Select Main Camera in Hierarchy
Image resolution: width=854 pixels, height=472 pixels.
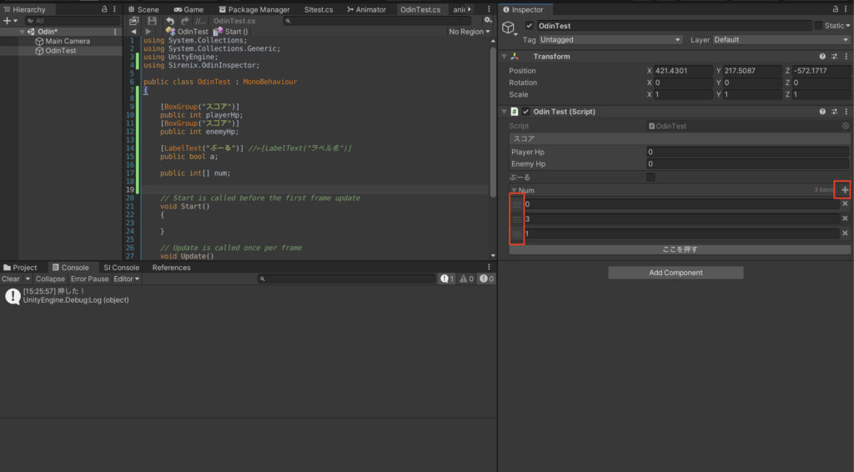[x=68, y=41]
